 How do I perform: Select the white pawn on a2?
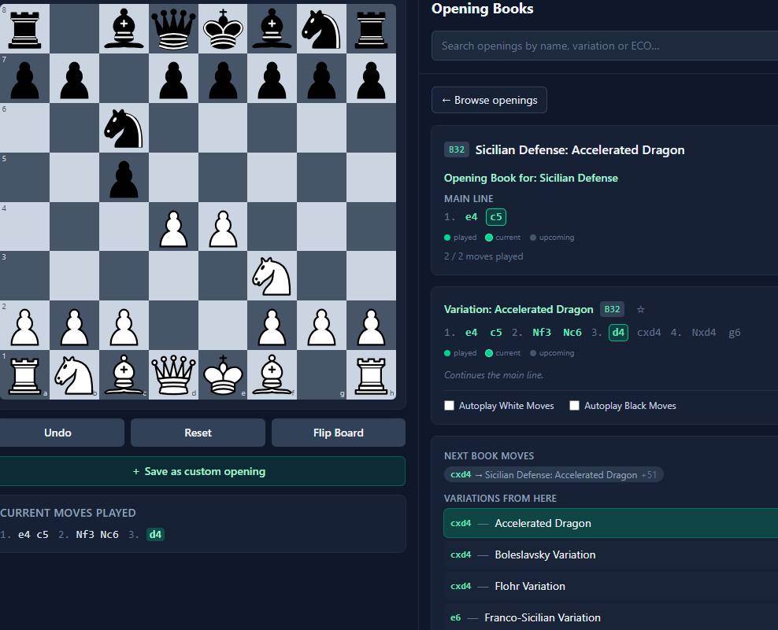(25, 326)
